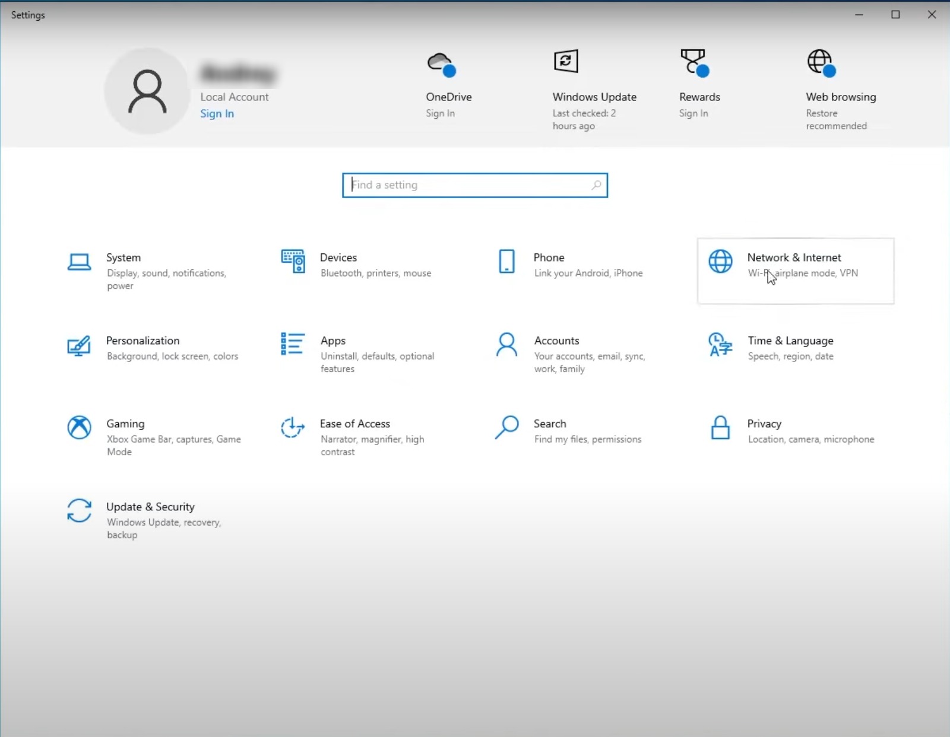Open the Time & Language icon
Viewport: 950px width, 737px height.
click(x=720, y=344)
